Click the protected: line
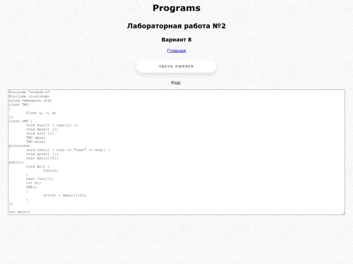The width and height of the screenshot is (353, 264). click(x=20, y=146)
